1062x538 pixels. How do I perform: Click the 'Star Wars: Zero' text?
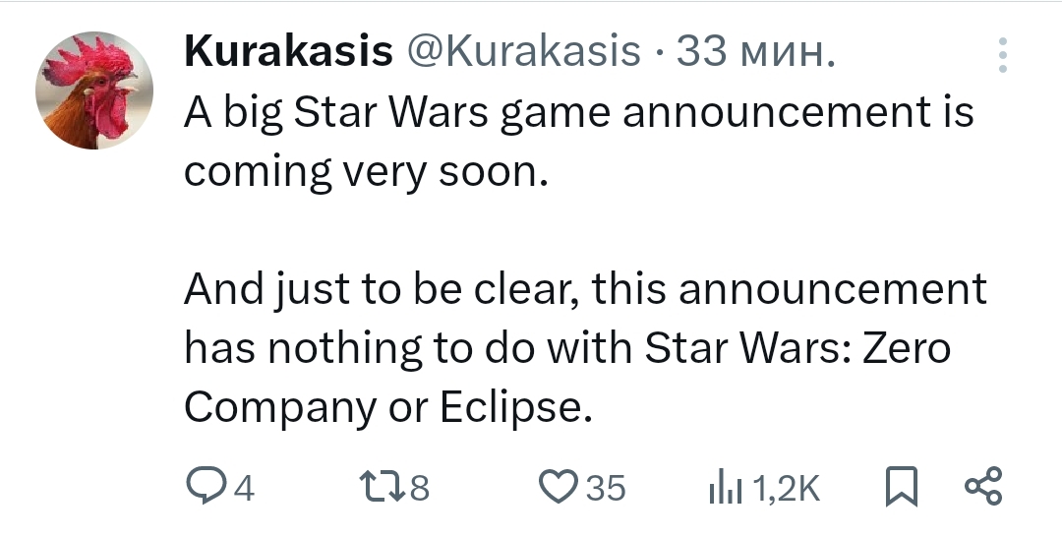[x=798, y=348]
